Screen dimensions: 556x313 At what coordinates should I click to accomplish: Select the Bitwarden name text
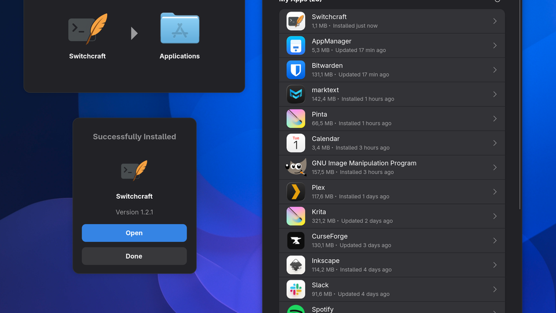[327, 65]
